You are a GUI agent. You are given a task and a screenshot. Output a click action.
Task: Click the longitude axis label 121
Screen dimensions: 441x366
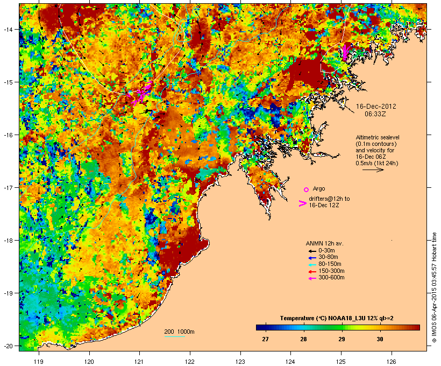[139, 362]
